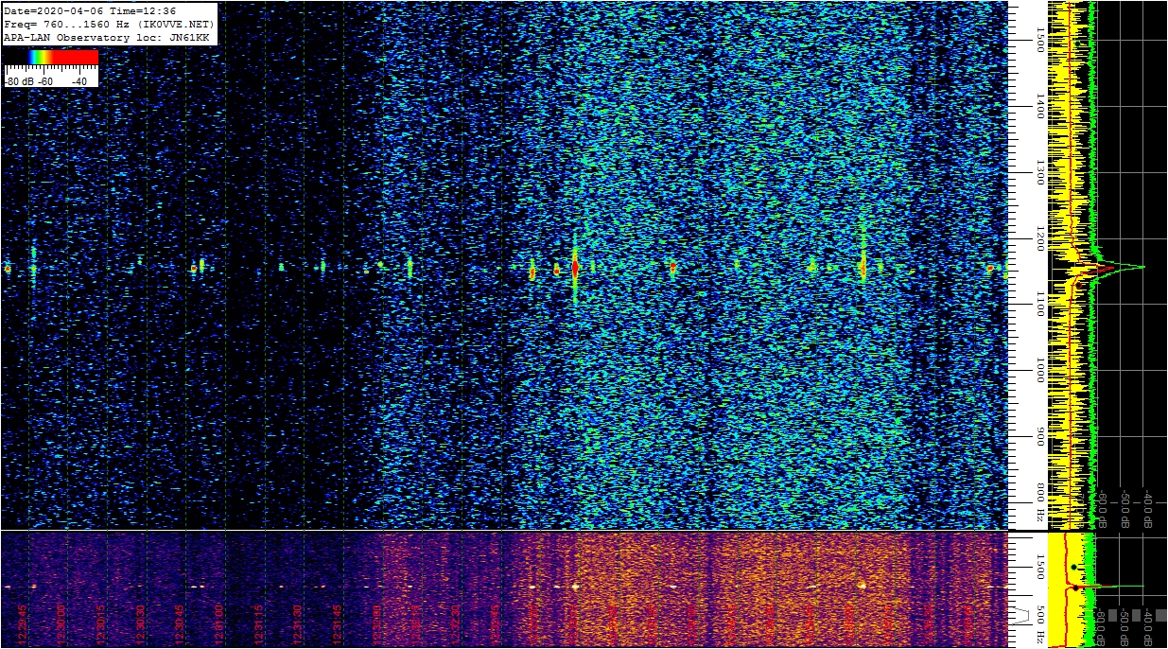The image size is (1168, 649).
Task: Click the 12:31:15 time label
Action: pyautogui.click(x=260, y=624)
